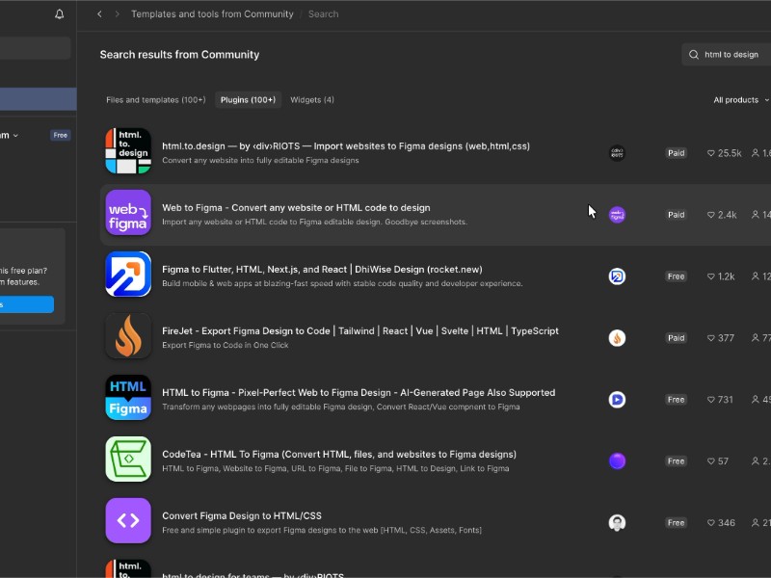Open the notifications bell
This screenshot has width=771, height=578.
click(60, 14)
